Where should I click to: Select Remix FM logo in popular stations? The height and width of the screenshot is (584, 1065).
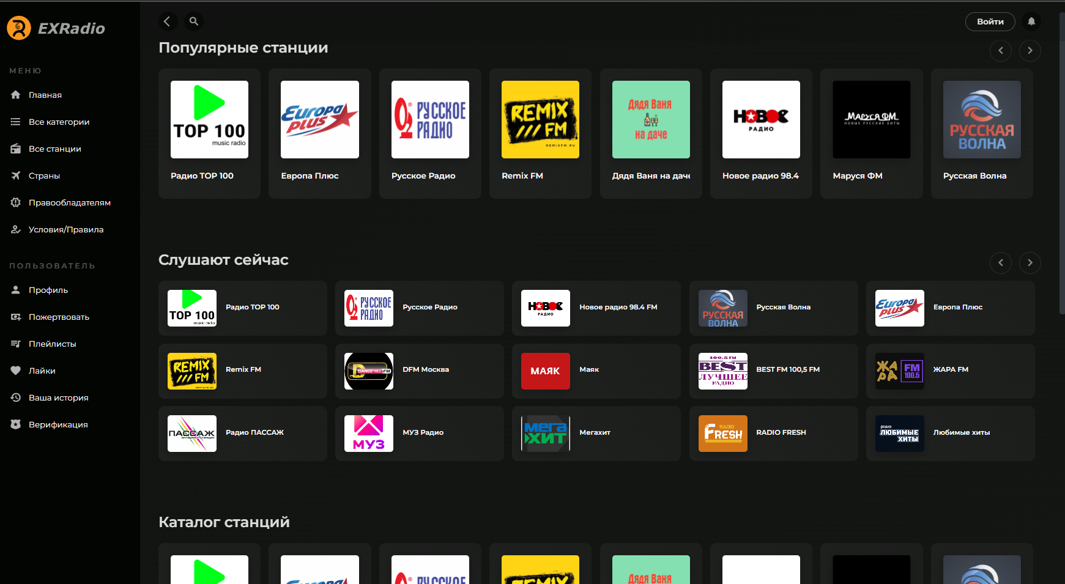[x=540, y=119]
